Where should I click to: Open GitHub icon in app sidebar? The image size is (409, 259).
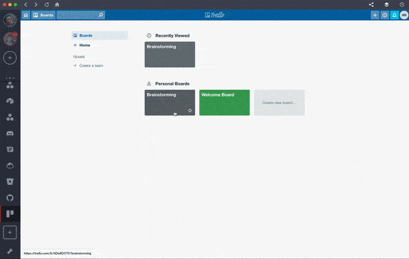[x=10, y=198]
